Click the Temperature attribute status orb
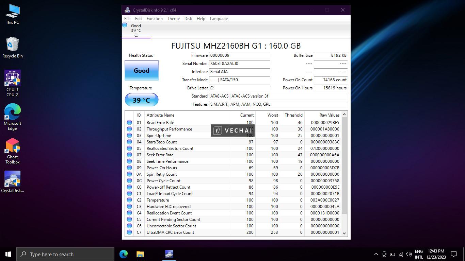The image size is (465, 261). [129, 200]
